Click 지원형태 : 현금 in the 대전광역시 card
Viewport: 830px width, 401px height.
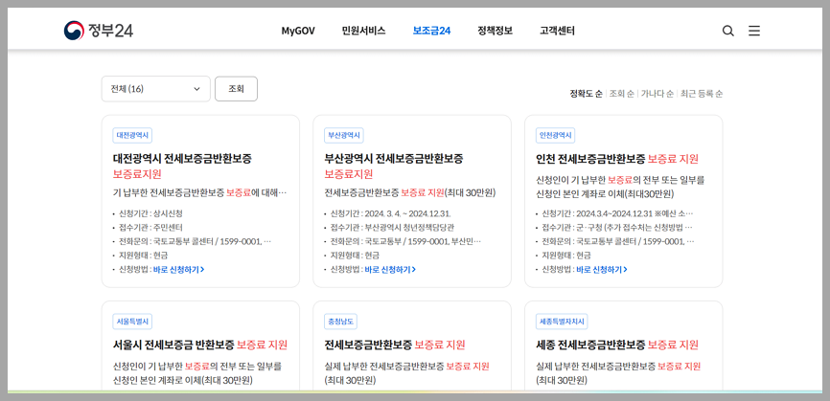[144, 256]
